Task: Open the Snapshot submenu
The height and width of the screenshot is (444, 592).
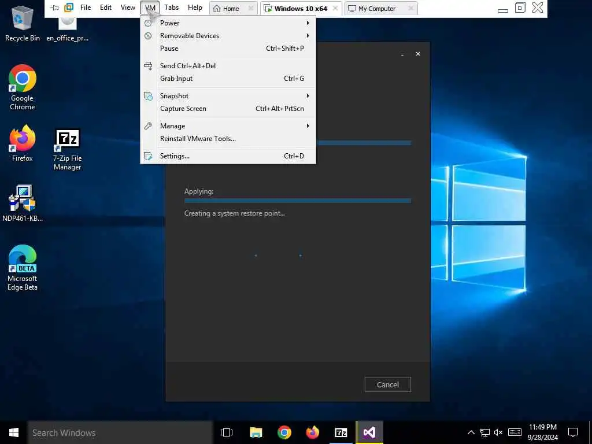Action: [228, 96]
